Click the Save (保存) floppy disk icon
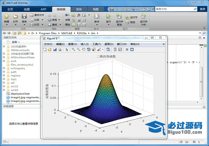Screen dimensions: 209x146 click(24, 16)
